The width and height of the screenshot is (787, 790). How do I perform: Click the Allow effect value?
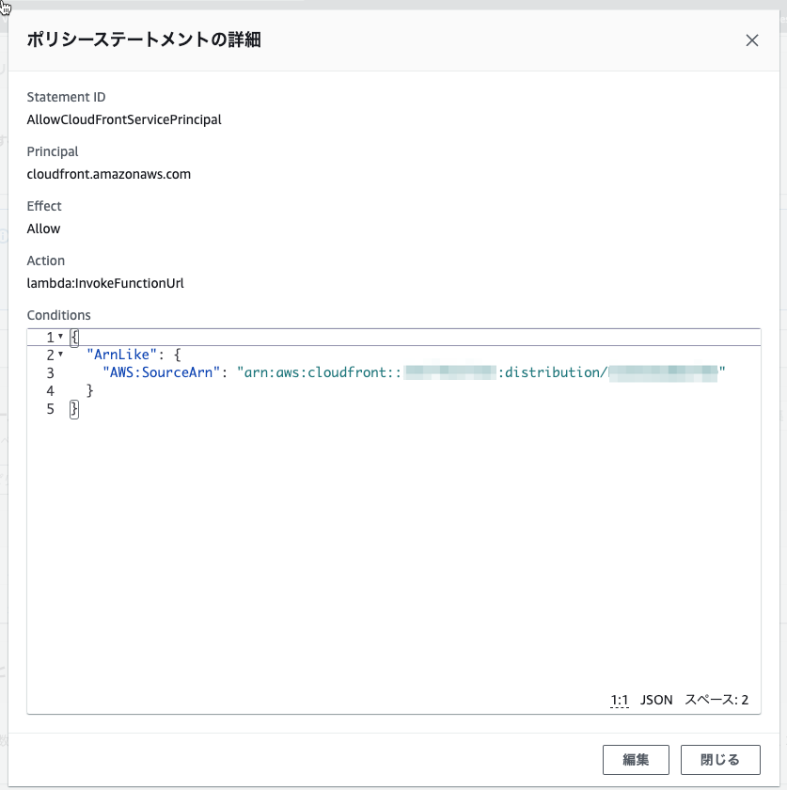42,229
